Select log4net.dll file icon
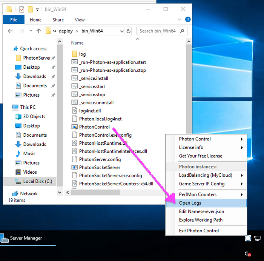The image size is (264, 261). [x=75, y=111]
